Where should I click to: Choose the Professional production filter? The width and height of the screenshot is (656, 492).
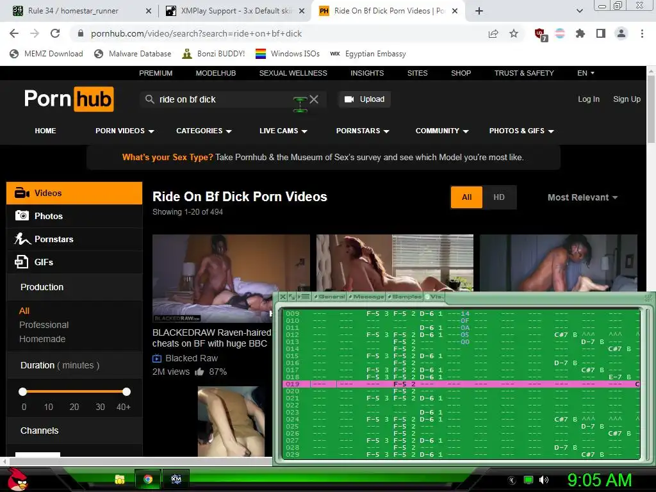(44, 325)
